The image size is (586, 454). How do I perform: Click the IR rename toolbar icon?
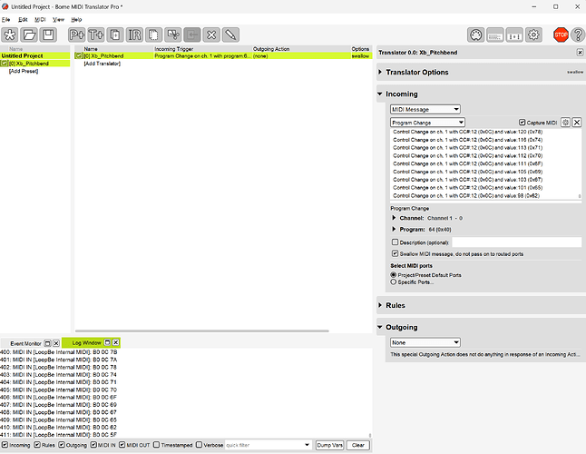134,35
